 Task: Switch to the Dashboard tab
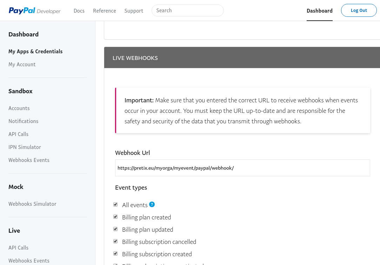(x=319, y=11)
